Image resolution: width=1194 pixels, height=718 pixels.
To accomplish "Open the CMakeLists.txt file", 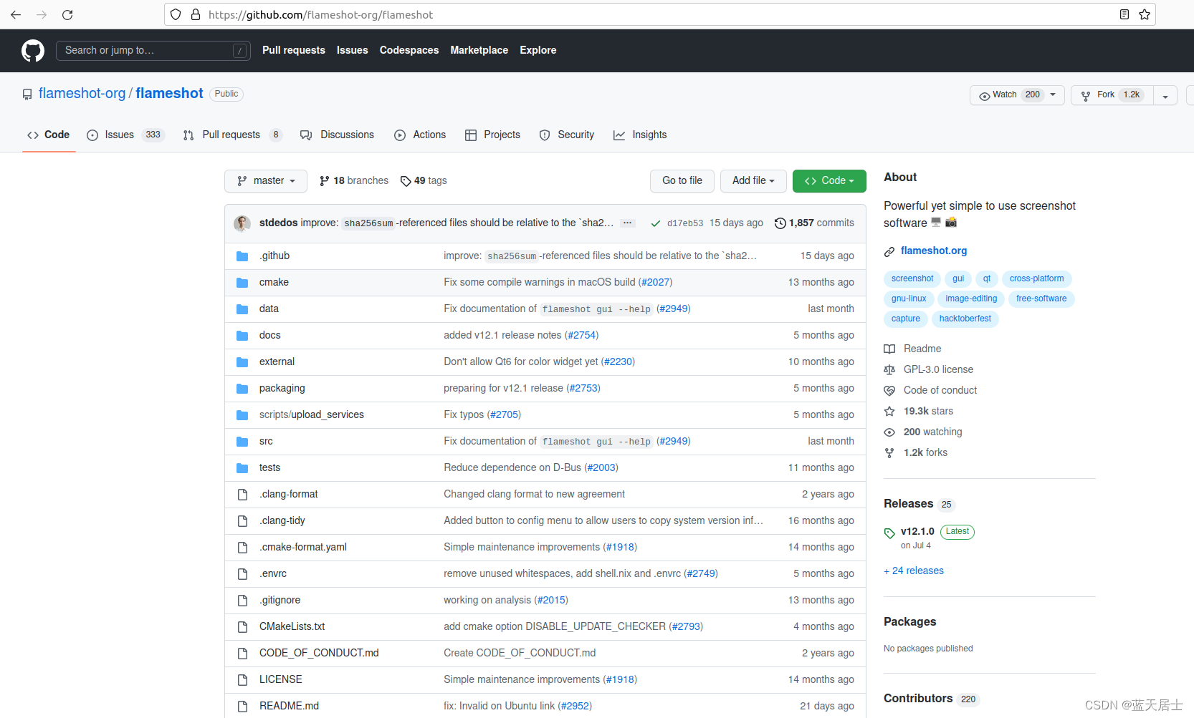I will [x=292, y=627].
